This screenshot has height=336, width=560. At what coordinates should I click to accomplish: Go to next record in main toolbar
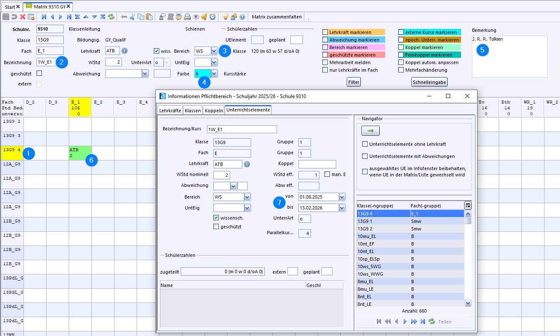(x=60, y=17)
